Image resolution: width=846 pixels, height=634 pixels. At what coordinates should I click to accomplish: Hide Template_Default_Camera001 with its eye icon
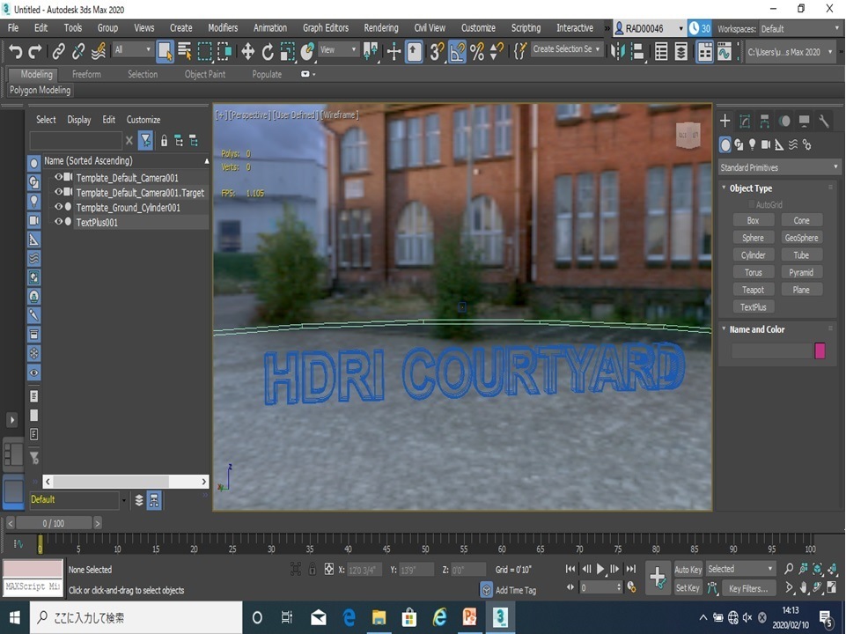58,177
